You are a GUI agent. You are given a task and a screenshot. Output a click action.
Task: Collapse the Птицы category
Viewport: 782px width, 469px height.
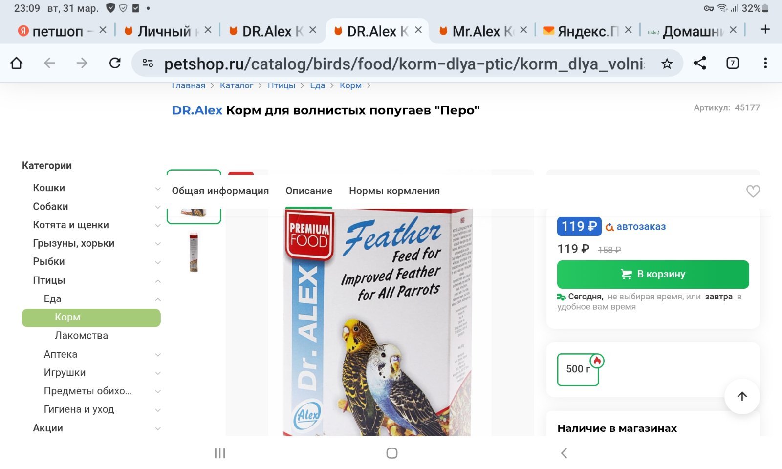coord(158,281)
